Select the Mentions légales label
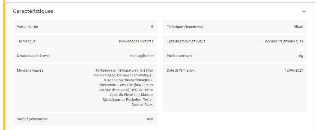The image size is (318, 130). [x=30, y=70]
